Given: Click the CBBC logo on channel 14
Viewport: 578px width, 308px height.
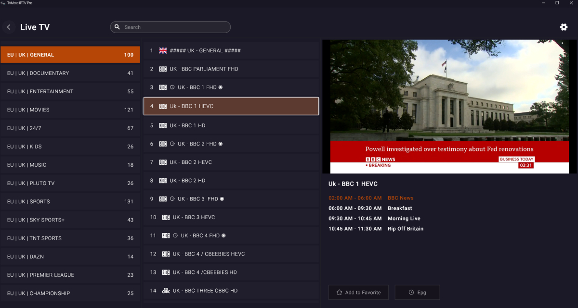Looking at the screenshot, I should [x=166, y=291].
